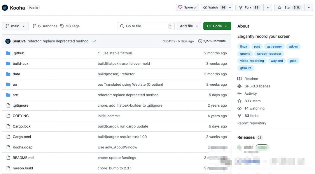315x174 pixels.
Task: Click the README.md file icon
Action: pyautogui.click(x=8, y=158)
